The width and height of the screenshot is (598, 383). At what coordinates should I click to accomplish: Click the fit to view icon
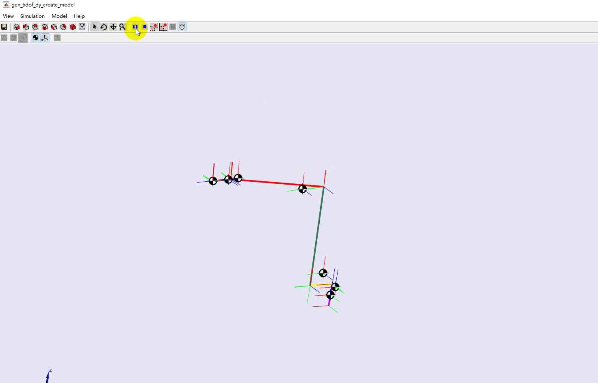(82, 27)
